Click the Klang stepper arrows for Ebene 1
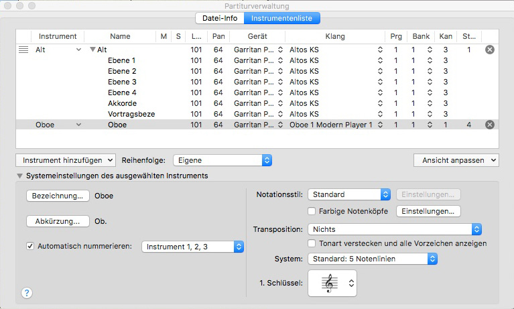514x309 pixels. pyautogui.click(x=380, y=60)
